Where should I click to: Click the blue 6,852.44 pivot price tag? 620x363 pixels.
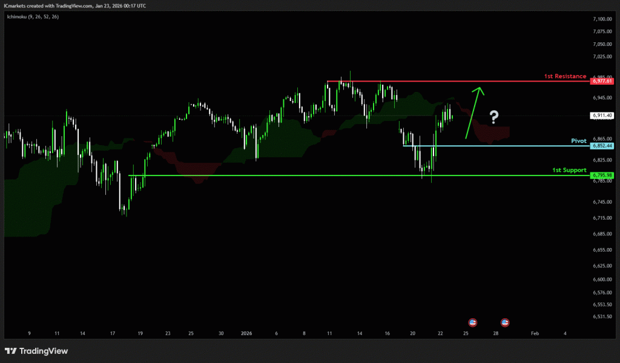tap(602, 146)
